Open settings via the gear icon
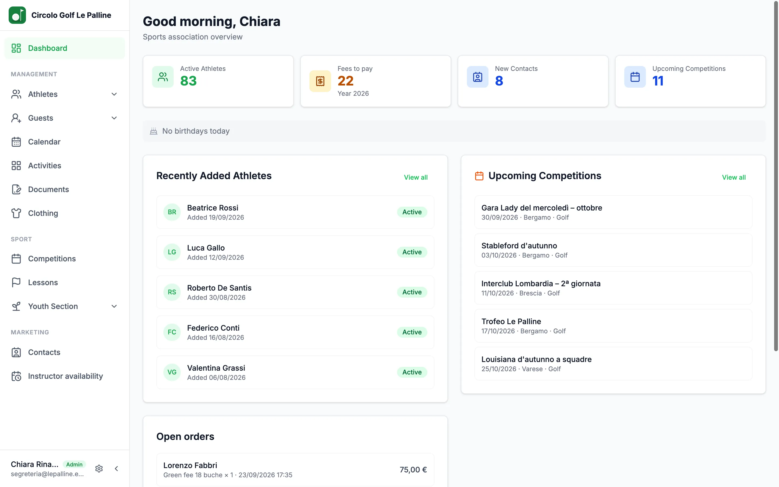Image resolution: width=779 pixels, height=487 pixels. (x=99, y=469)
